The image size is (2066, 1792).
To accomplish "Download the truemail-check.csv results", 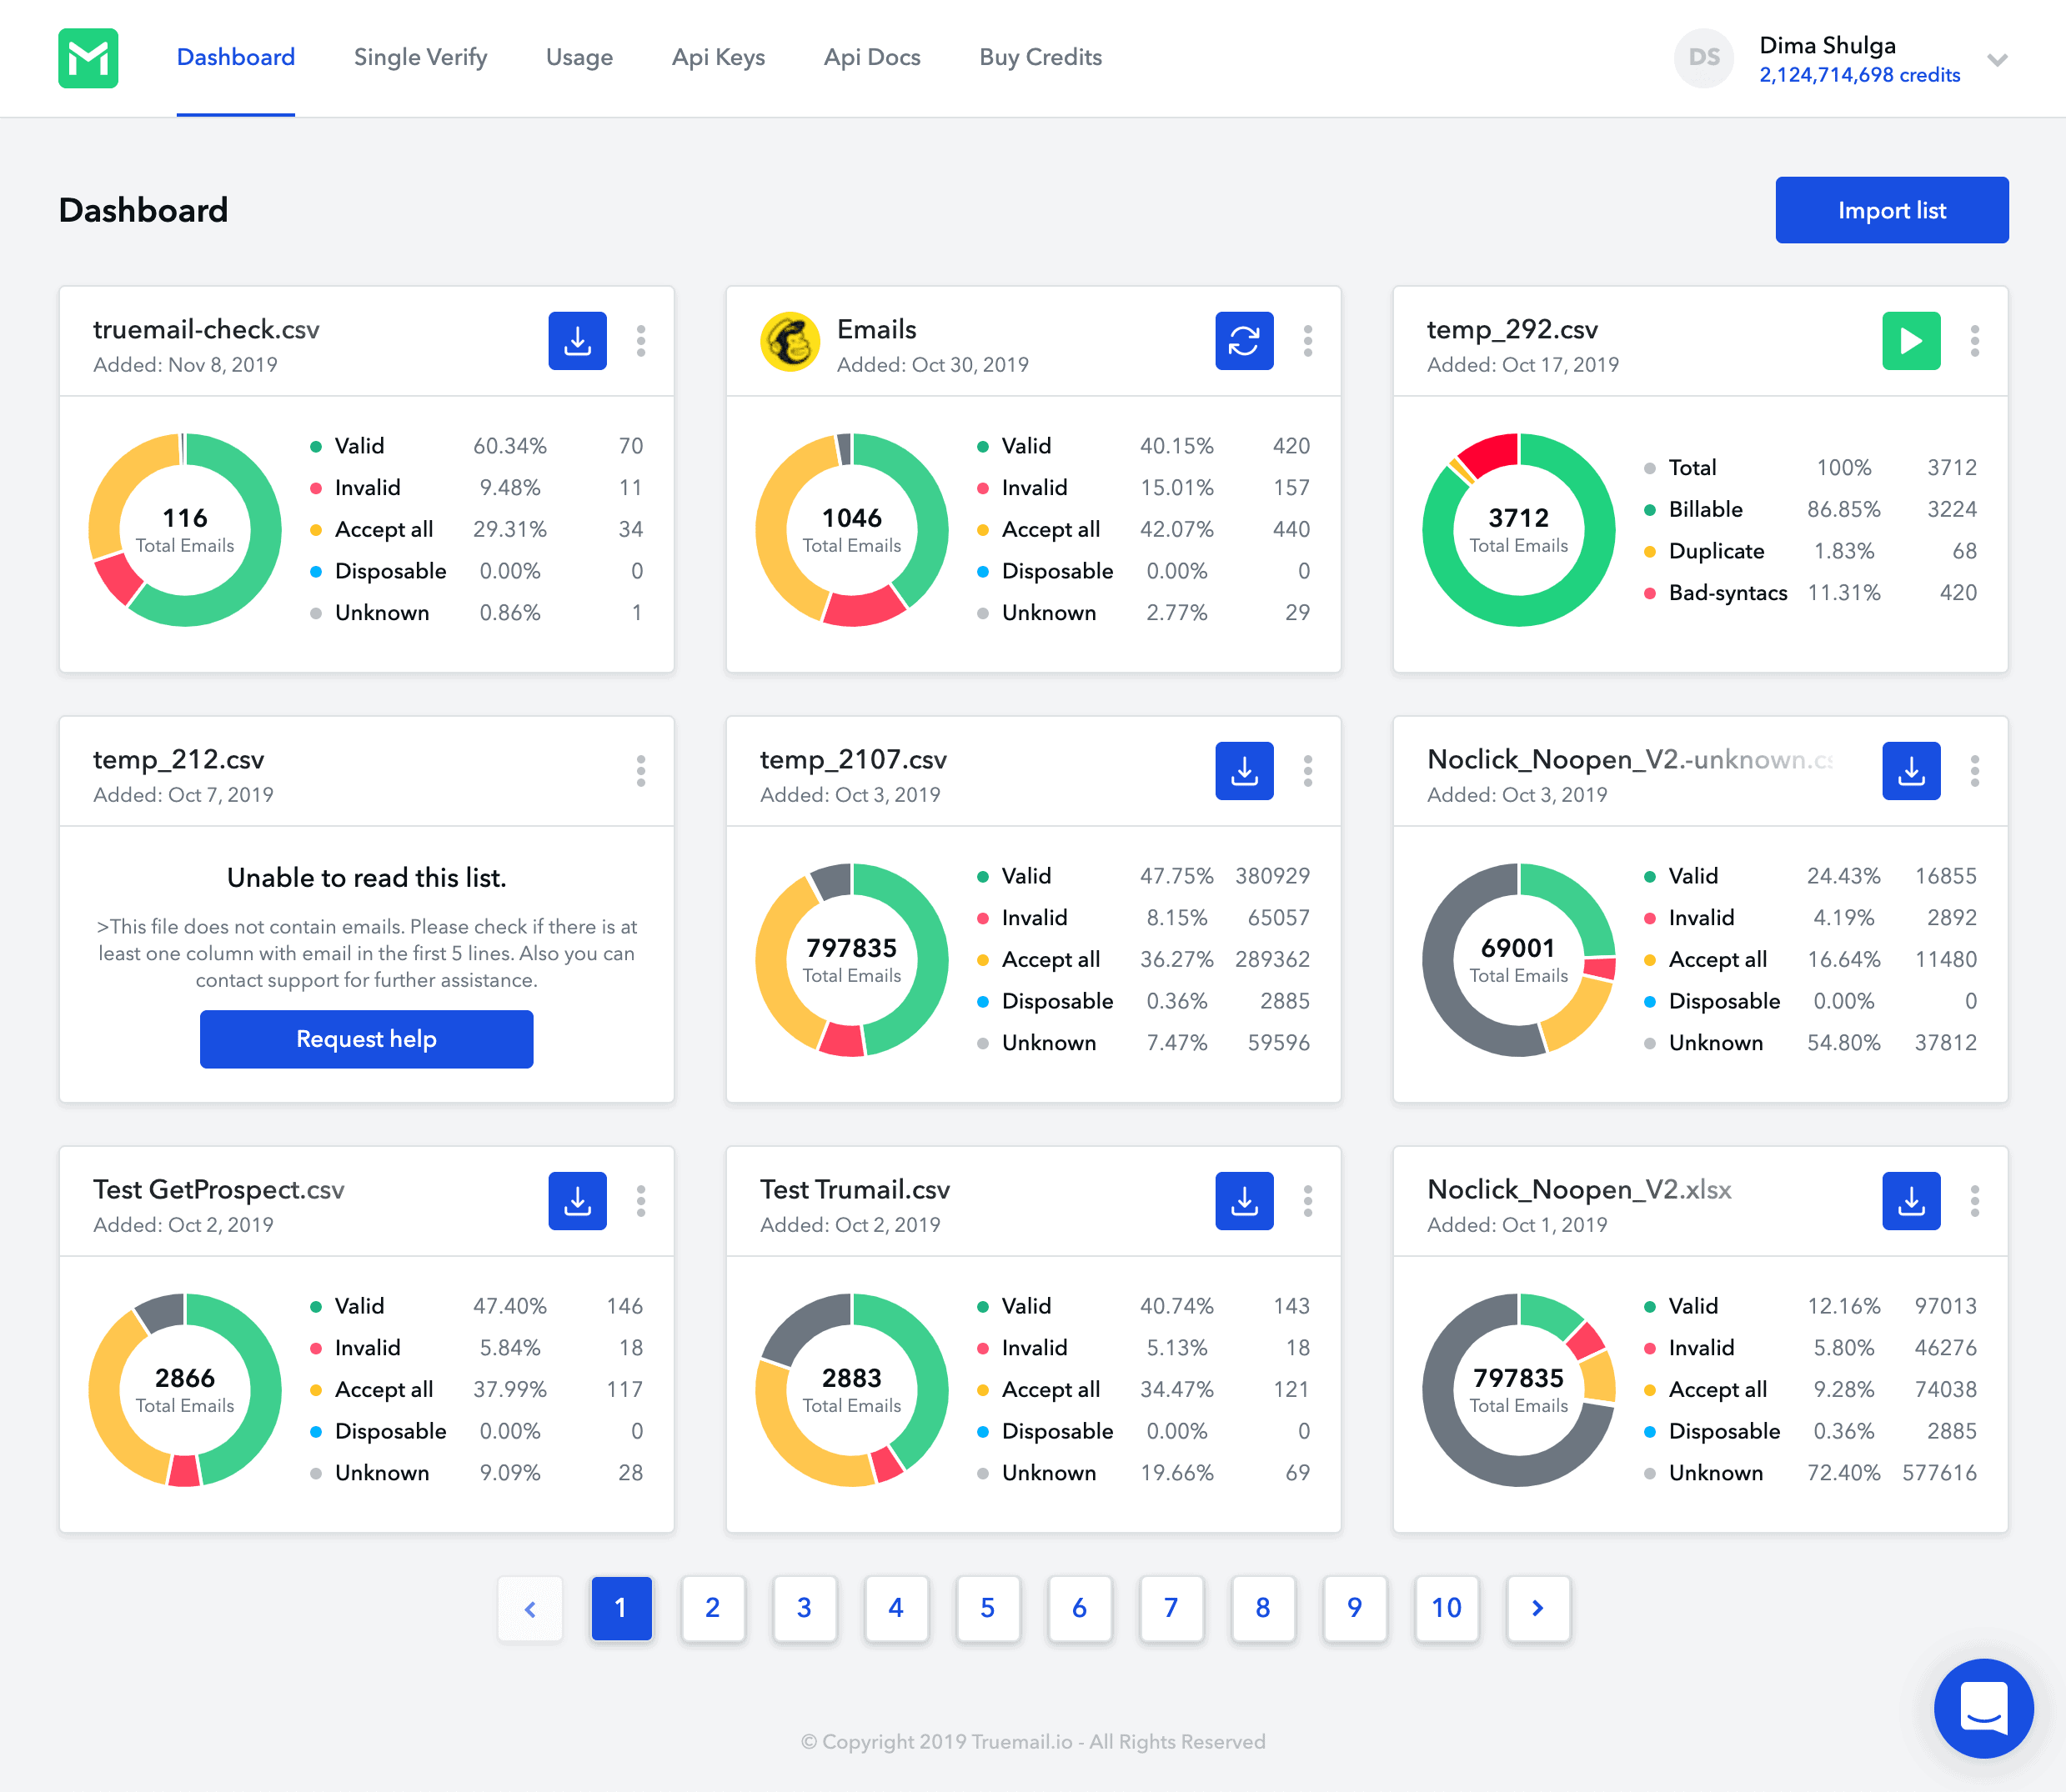I will tap(577, 341).
